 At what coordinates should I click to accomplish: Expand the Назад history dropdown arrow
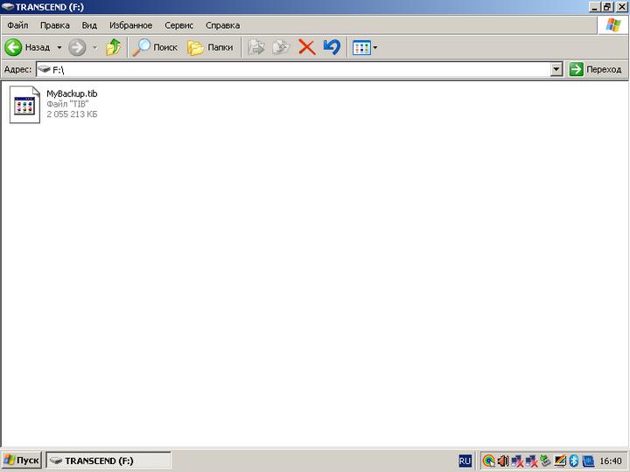pos(59,47)
